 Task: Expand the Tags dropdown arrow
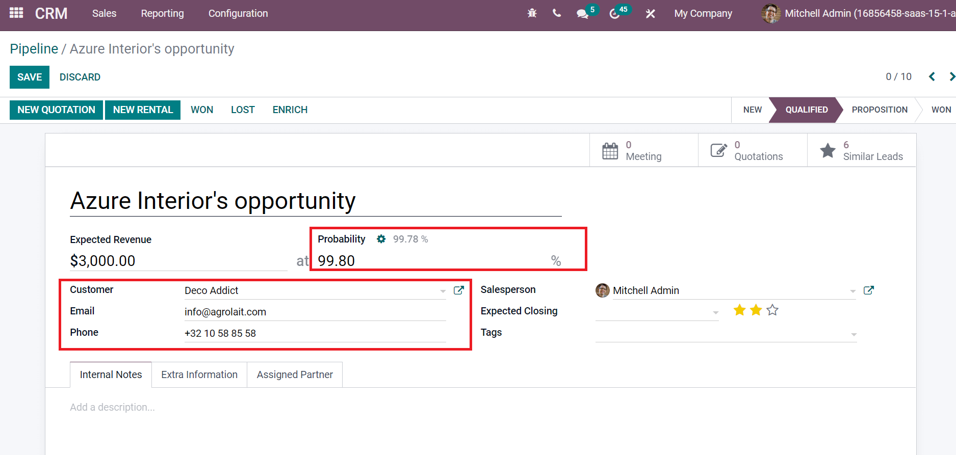coord(854,334)
